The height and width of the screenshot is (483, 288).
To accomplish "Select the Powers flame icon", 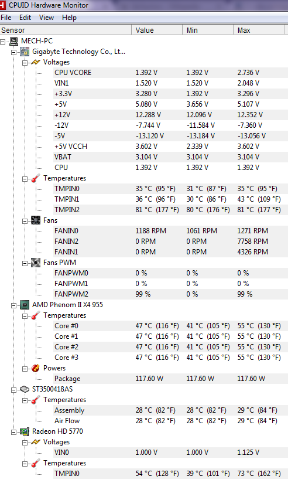I will (36, 368).
